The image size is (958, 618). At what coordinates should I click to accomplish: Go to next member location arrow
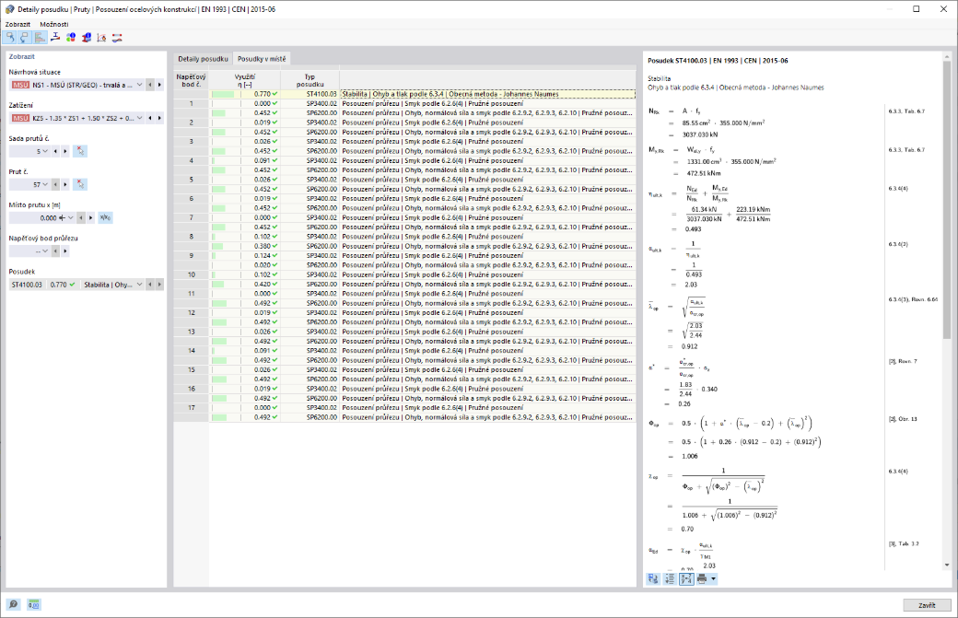pyautogui.click(x=91, y=217)
